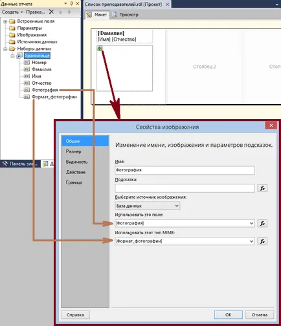Open the Панель элементов toolbox tab

tap(20, 164)
